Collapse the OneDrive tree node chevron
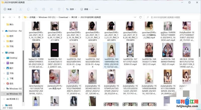Viewport: 201px width, 110px height. point(3,31)
